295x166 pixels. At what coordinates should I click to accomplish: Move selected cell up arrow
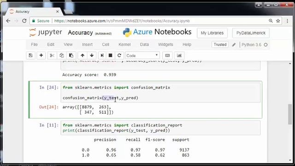[83, 55]
